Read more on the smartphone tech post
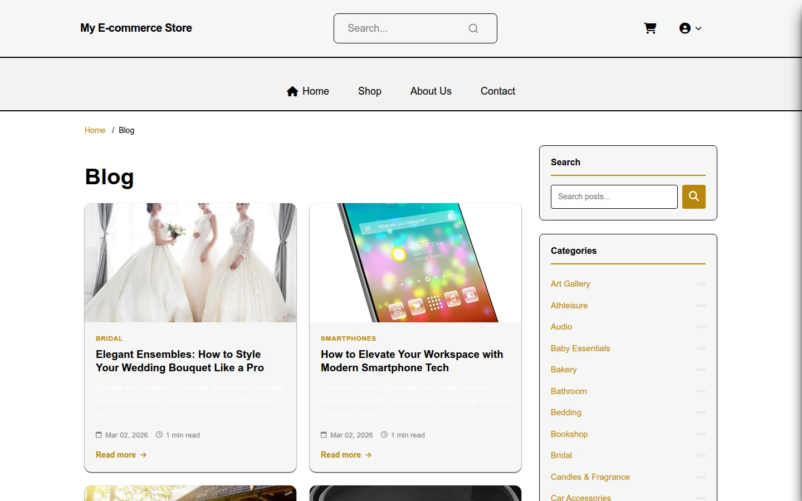The width and height of the screenshot is (802, 501). tap(346, 455)
